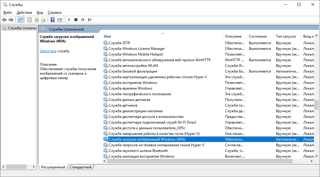
Task: Click the services list scroll up arrow
Action: point(316,36)
